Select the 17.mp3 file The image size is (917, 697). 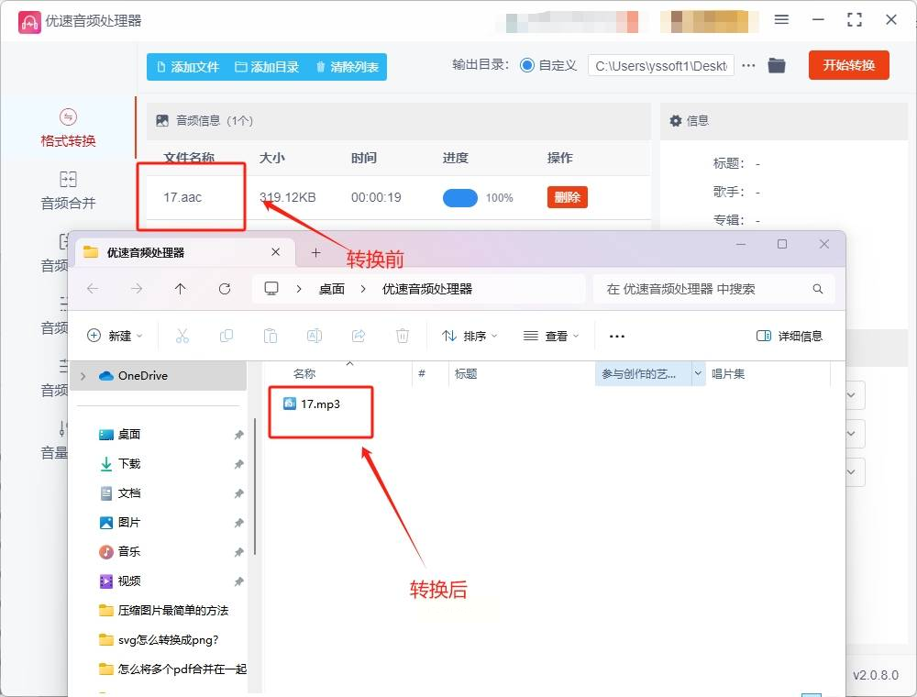(x=312, y=404)
